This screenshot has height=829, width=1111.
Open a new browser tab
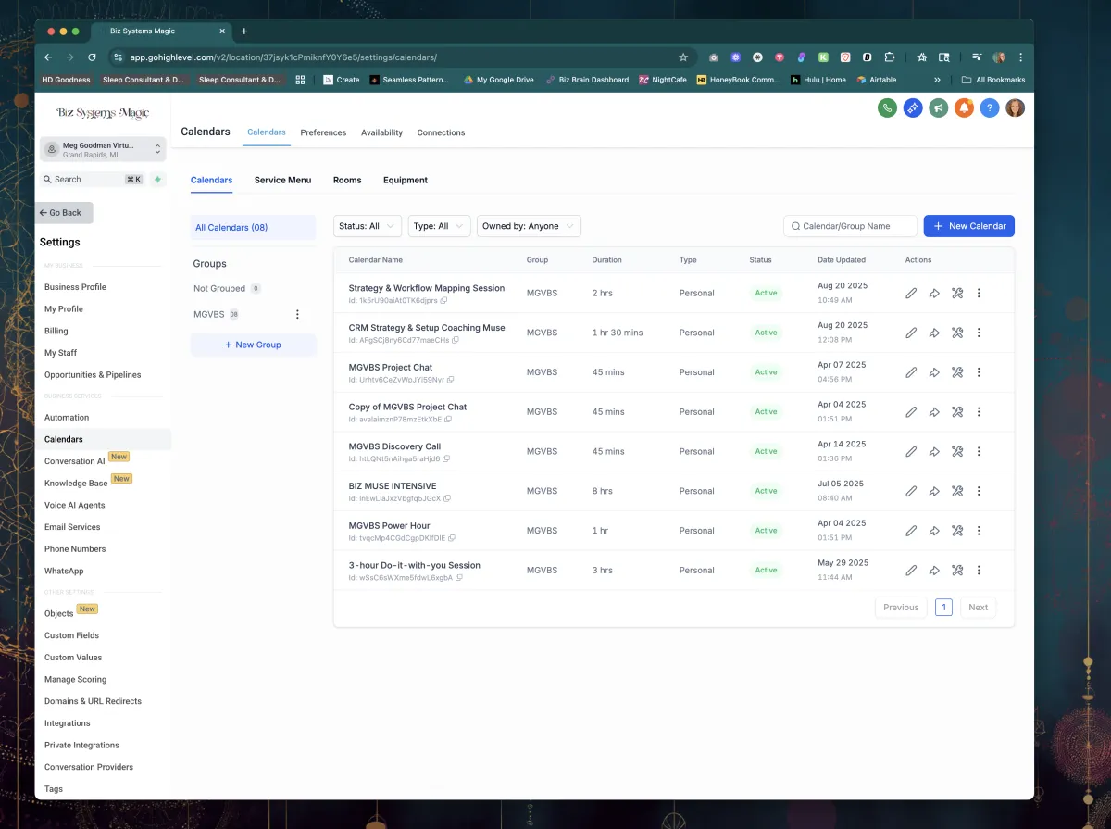[x=244, y=31]
